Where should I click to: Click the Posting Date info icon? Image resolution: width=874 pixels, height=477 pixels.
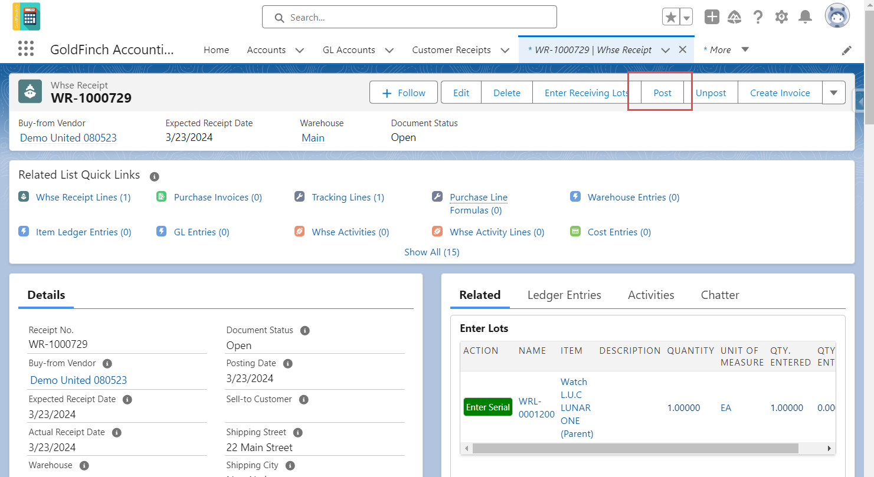click(288, 364)
